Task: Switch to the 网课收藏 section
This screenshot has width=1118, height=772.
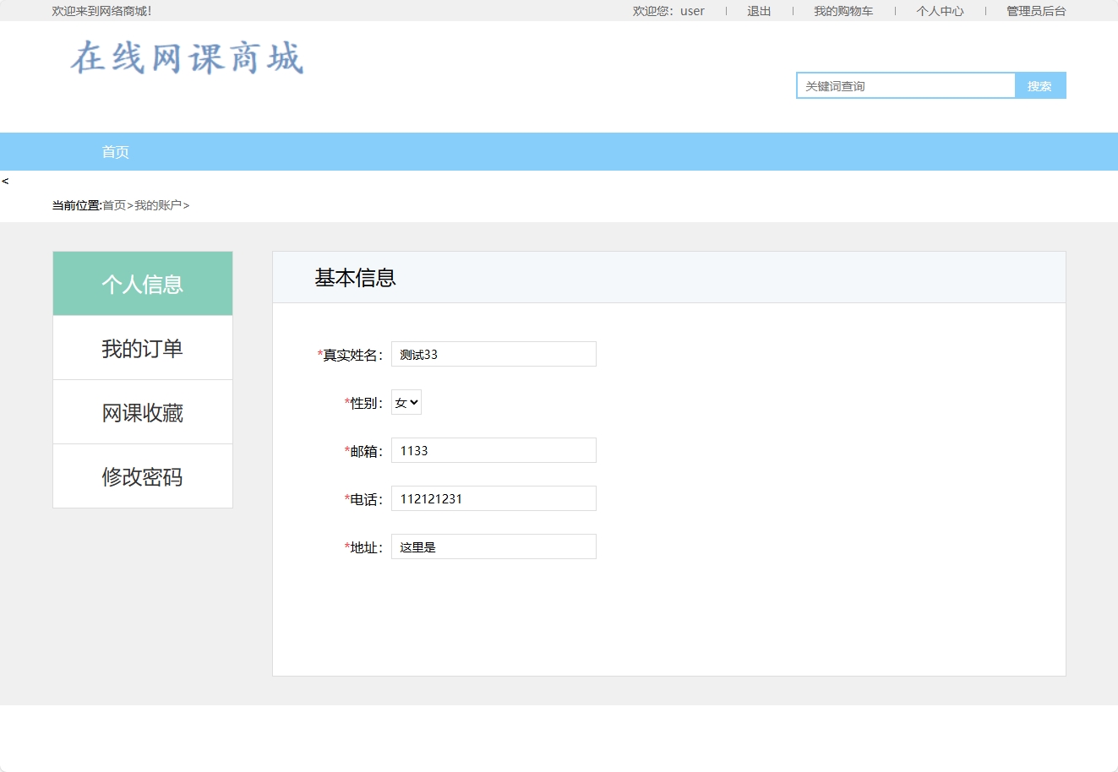Action: click(142, 411)
